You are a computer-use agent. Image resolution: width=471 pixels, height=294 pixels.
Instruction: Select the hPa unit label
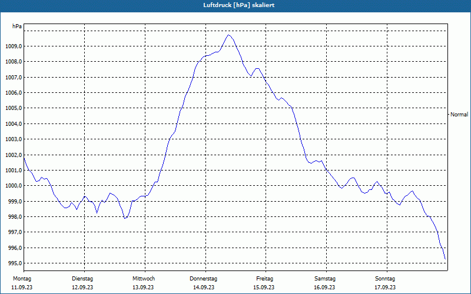pyautogui.click(x=17, y=26)
